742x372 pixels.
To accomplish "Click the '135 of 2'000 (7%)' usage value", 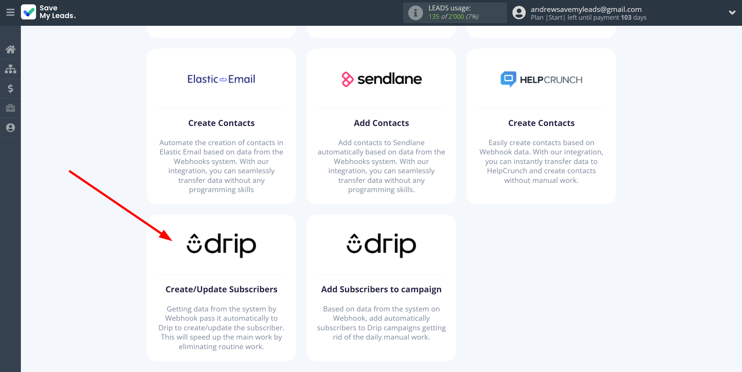I will [x=453, y=17].
